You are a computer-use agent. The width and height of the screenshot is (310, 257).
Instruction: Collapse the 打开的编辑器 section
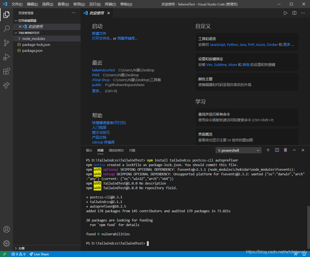tap(47, 21)
